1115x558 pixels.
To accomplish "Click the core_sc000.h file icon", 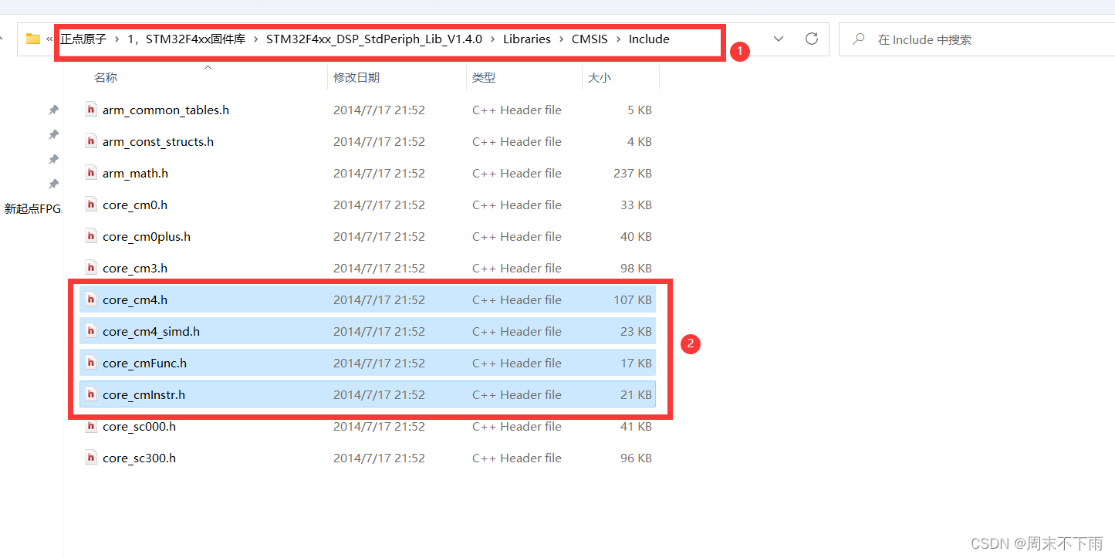I will coord(91,426).
